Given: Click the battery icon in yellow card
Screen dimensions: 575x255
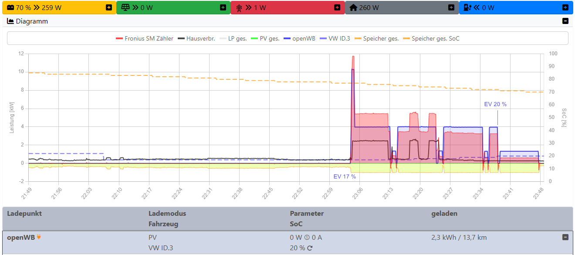Looking at the screenshot, I should (x=10, y=7).
